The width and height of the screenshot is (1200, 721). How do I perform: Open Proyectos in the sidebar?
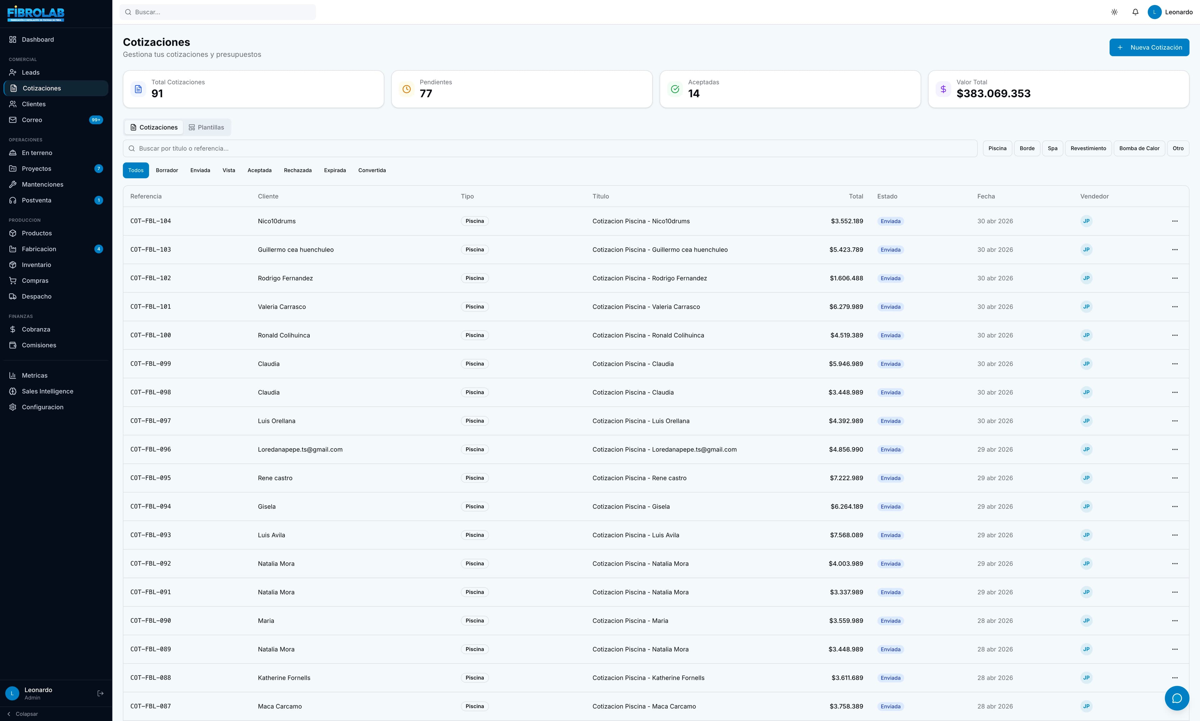click(56, 169)
